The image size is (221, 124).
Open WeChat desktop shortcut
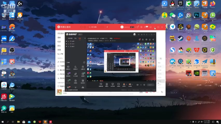coord(172,16)
